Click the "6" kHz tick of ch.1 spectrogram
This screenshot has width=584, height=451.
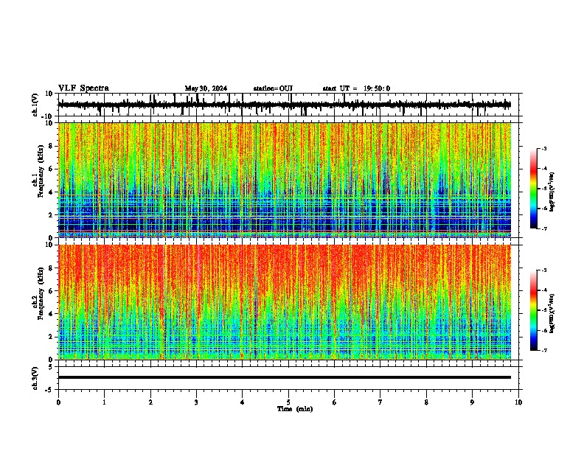coord(51,169)
